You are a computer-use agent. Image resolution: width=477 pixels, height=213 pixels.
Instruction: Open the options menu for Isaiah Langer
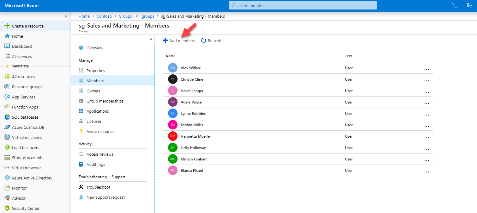(x=427, y=92)
